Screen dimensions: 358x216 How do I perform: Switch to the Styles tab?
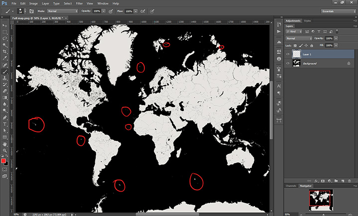click(x=307, y=21)
